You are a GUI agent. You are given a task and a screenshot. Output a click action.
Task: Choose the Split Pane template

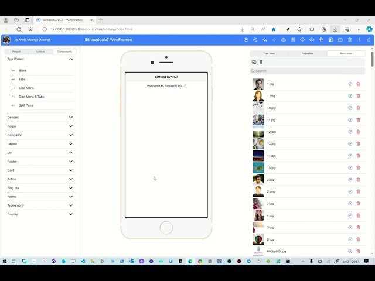26,105
